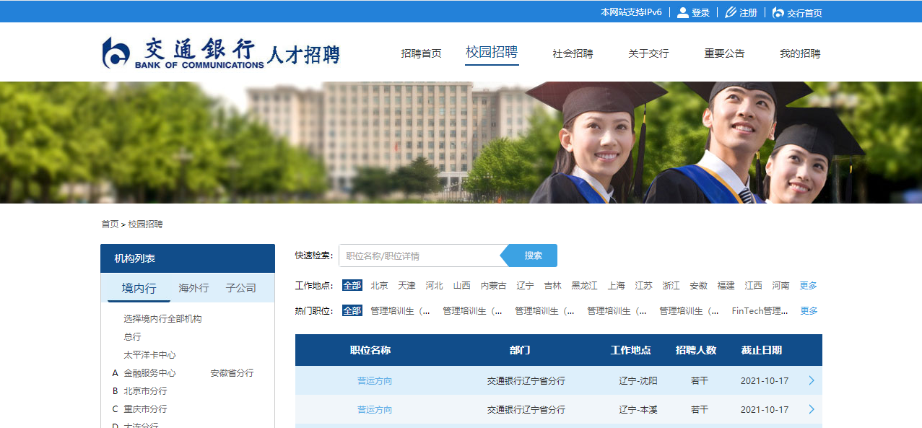Click the 交行首页 link
Screen dimensions: 922x428
(804, 13)
